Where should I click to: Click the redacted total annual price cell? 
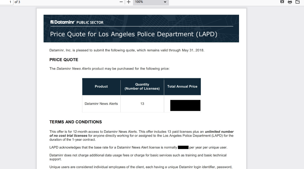click(x=185, y=105)
